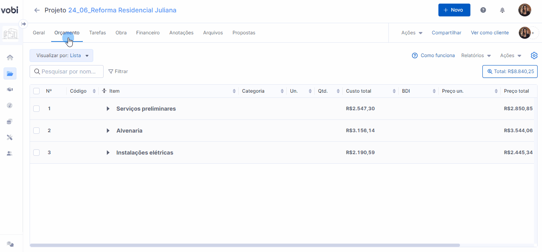Click the Nº column header
The width and height of the screenshot is (542, 252).
[49, 91]
